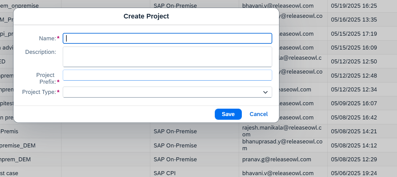
Task: Select SAP On-Premise in the nprem_DEM row
Action: click(175, 159)
